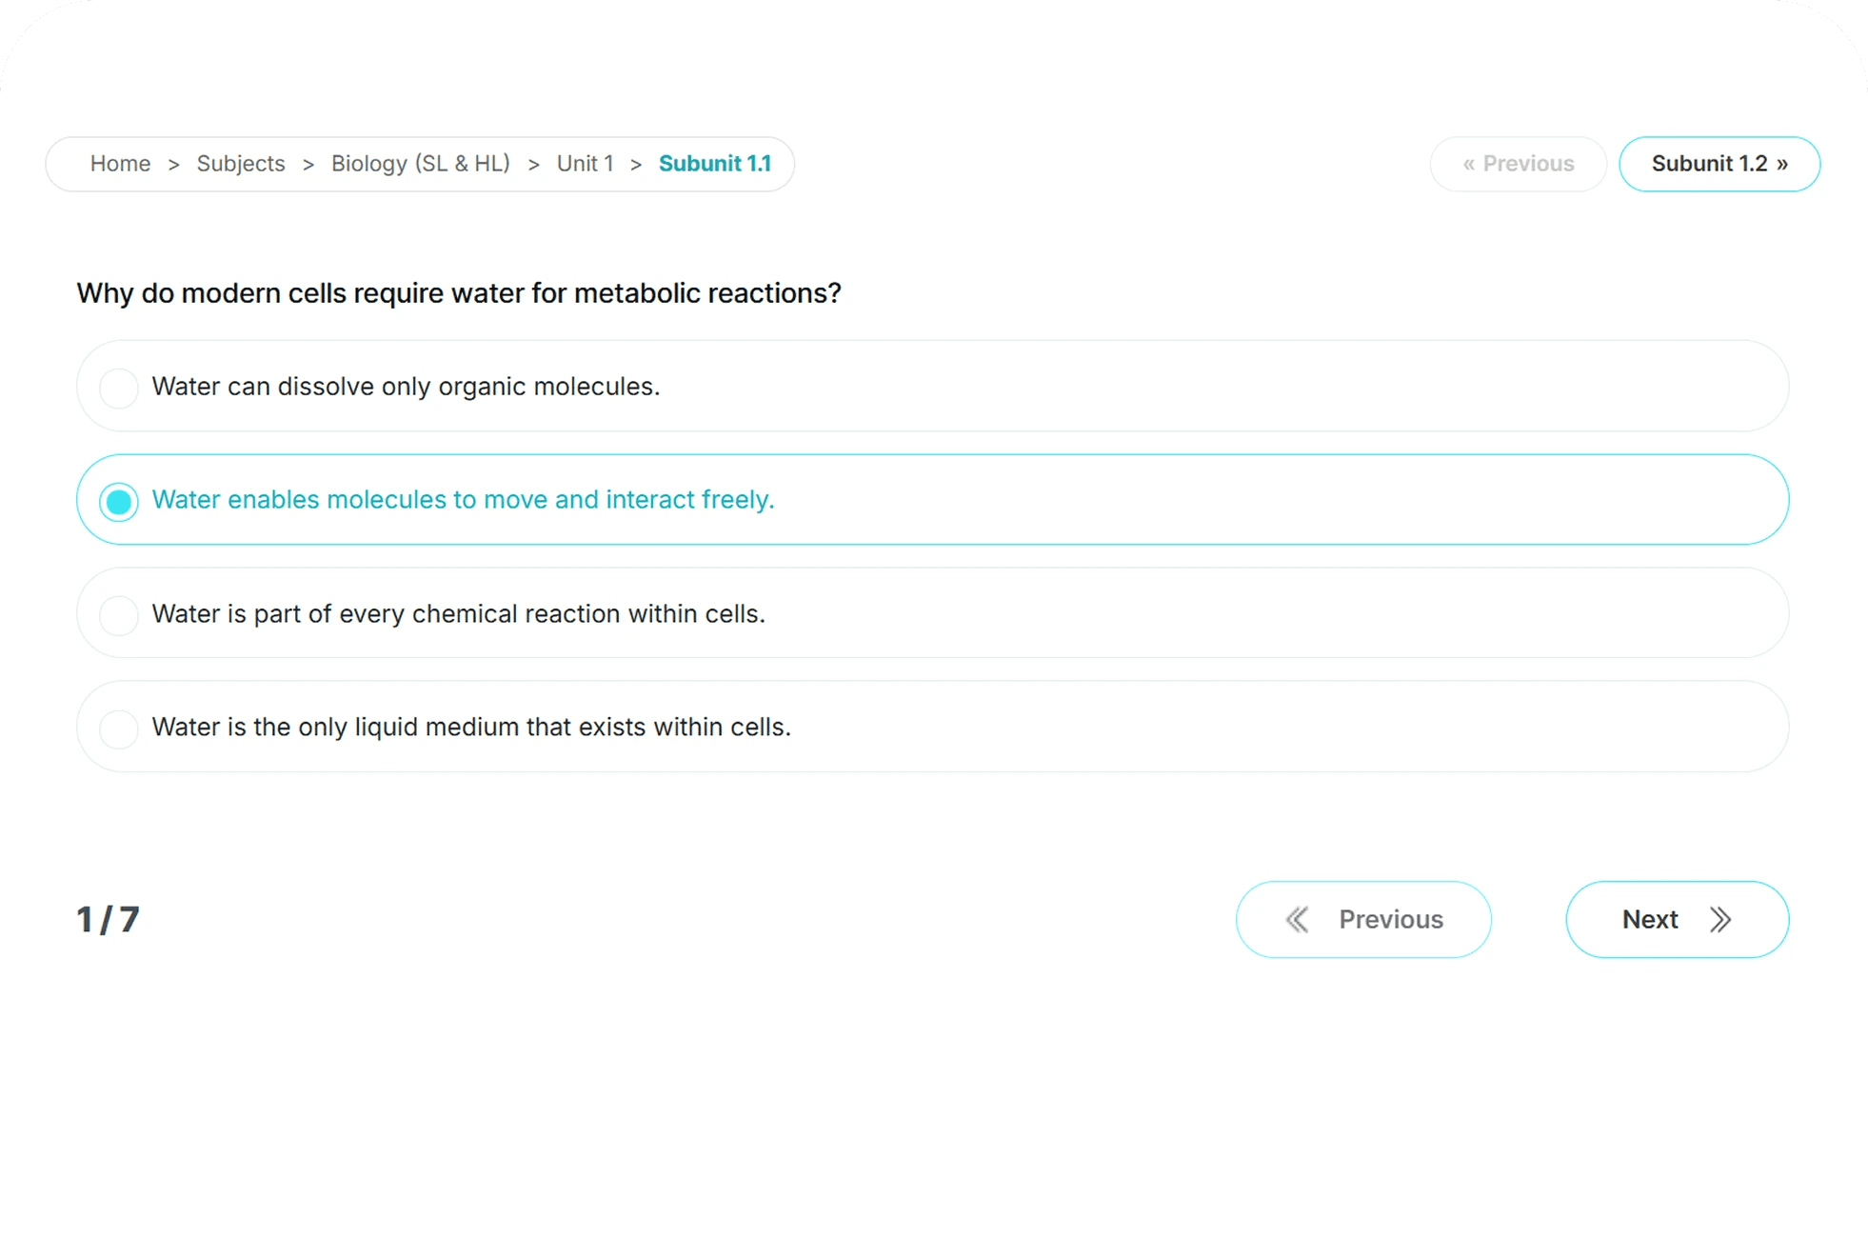This screenshot has width=1868, height=1258.
Task: Click double-chevron right icon in Next button
Action: point(1719,919)
